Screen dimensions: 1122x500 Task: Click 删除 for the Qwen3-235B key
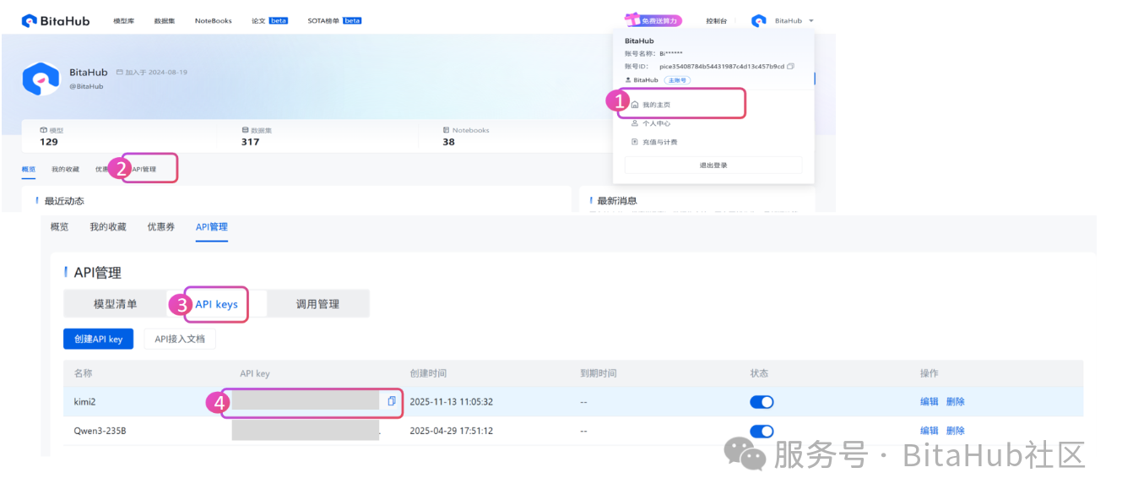coord(956,431)
